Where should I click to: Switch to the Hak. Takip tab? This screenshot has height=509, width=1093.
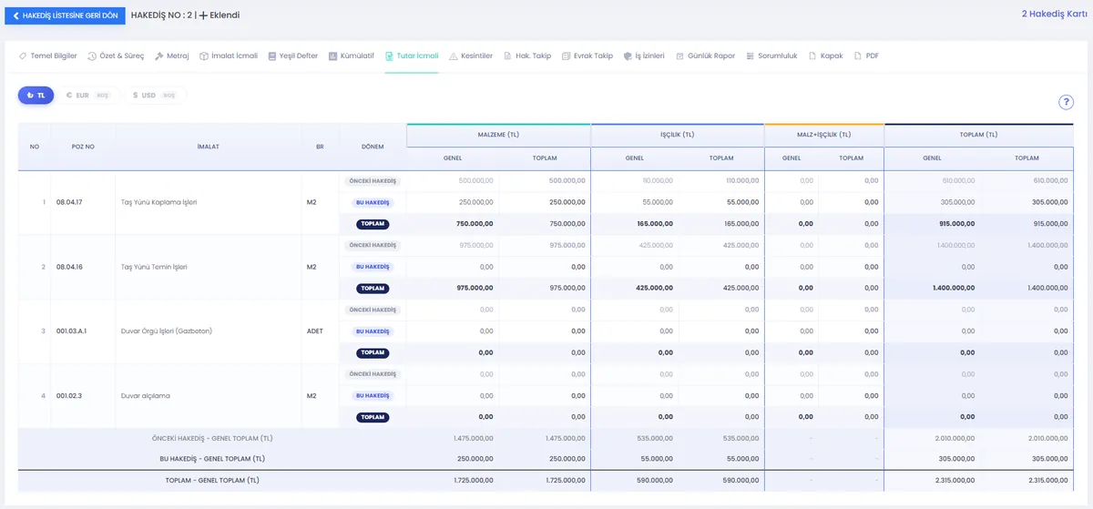[527, 56]
